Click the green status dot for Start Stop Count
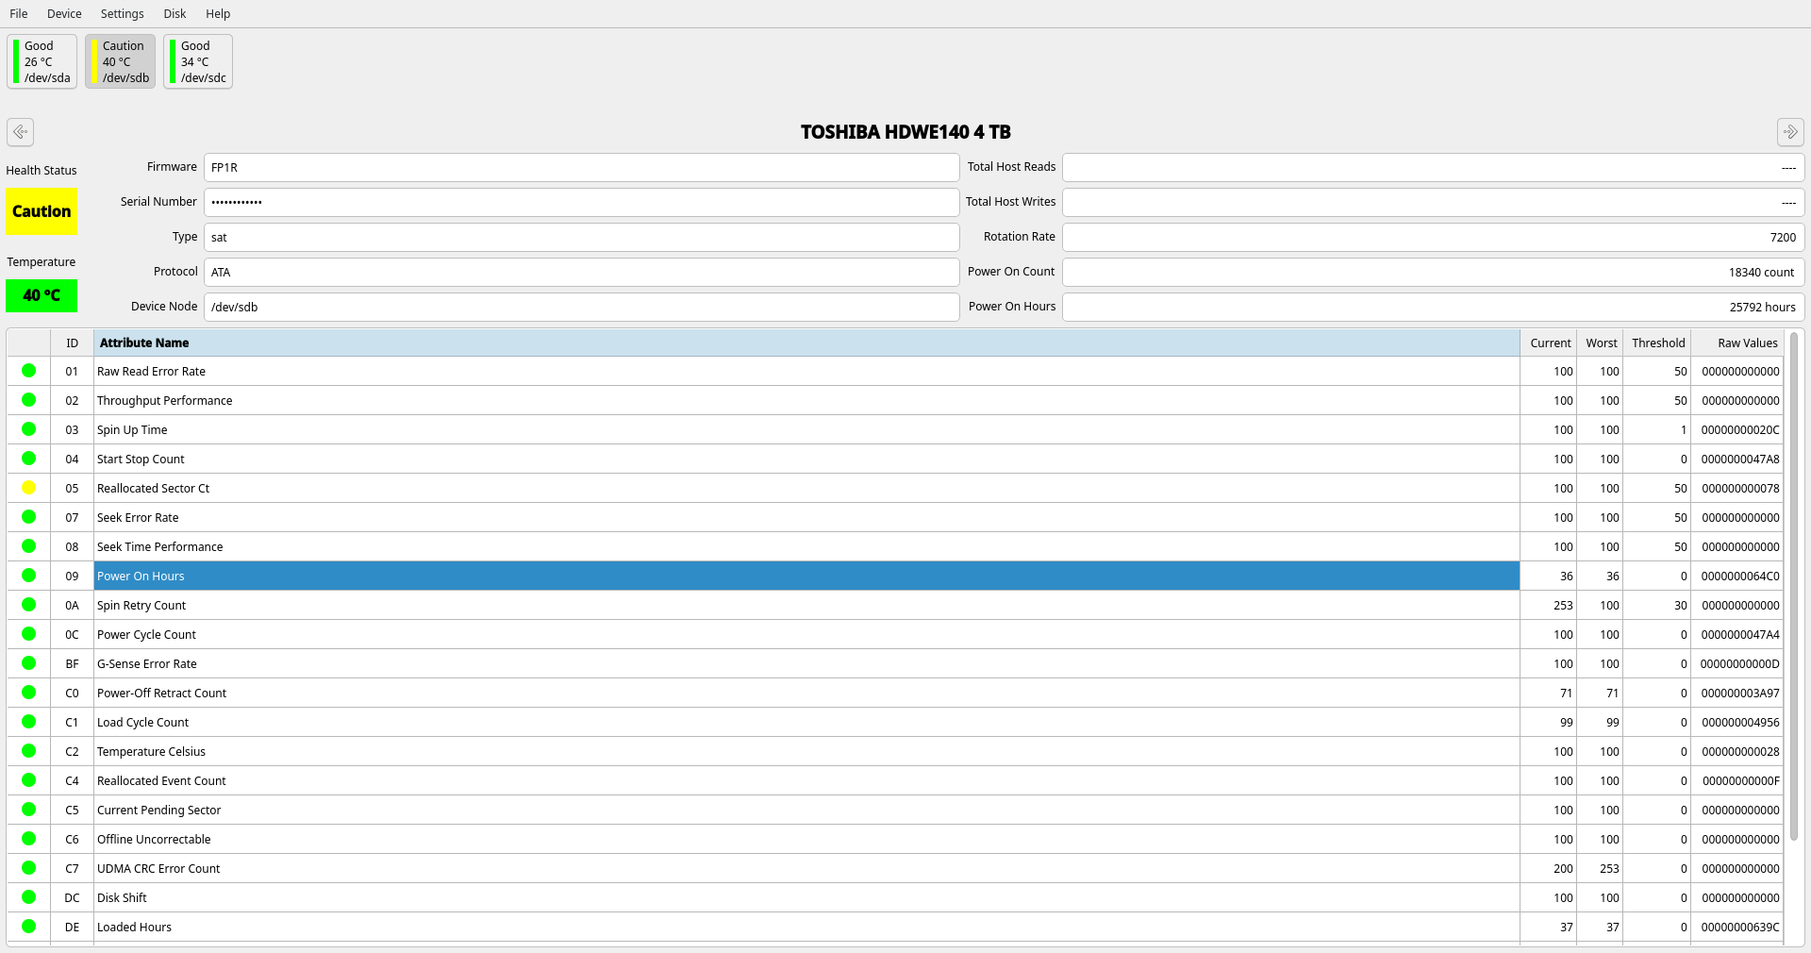This screenshot has width=1811, height=953. click(x=28, y=459)
